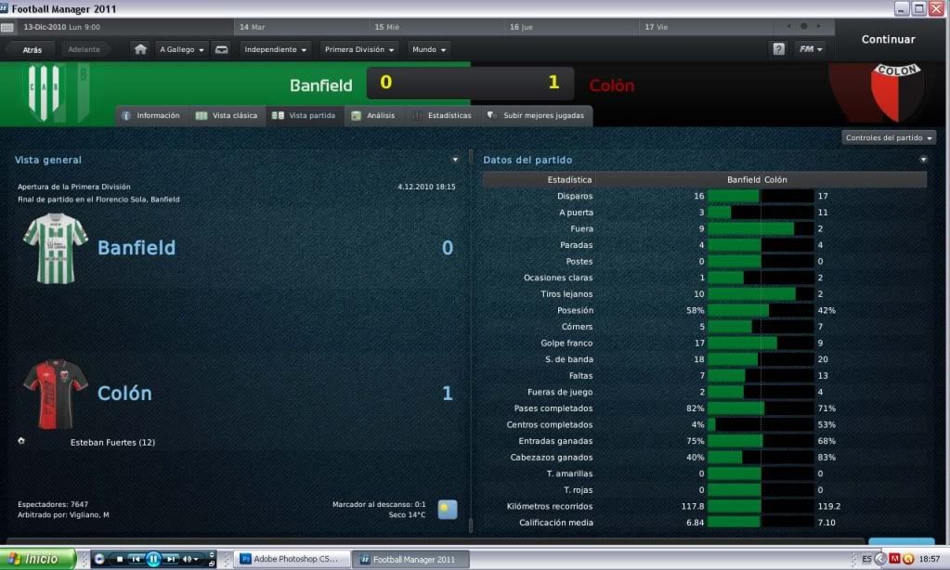Viewport: 950px width, 570px height.
Task: Open the help question mark icon
Action: [778, 49]
